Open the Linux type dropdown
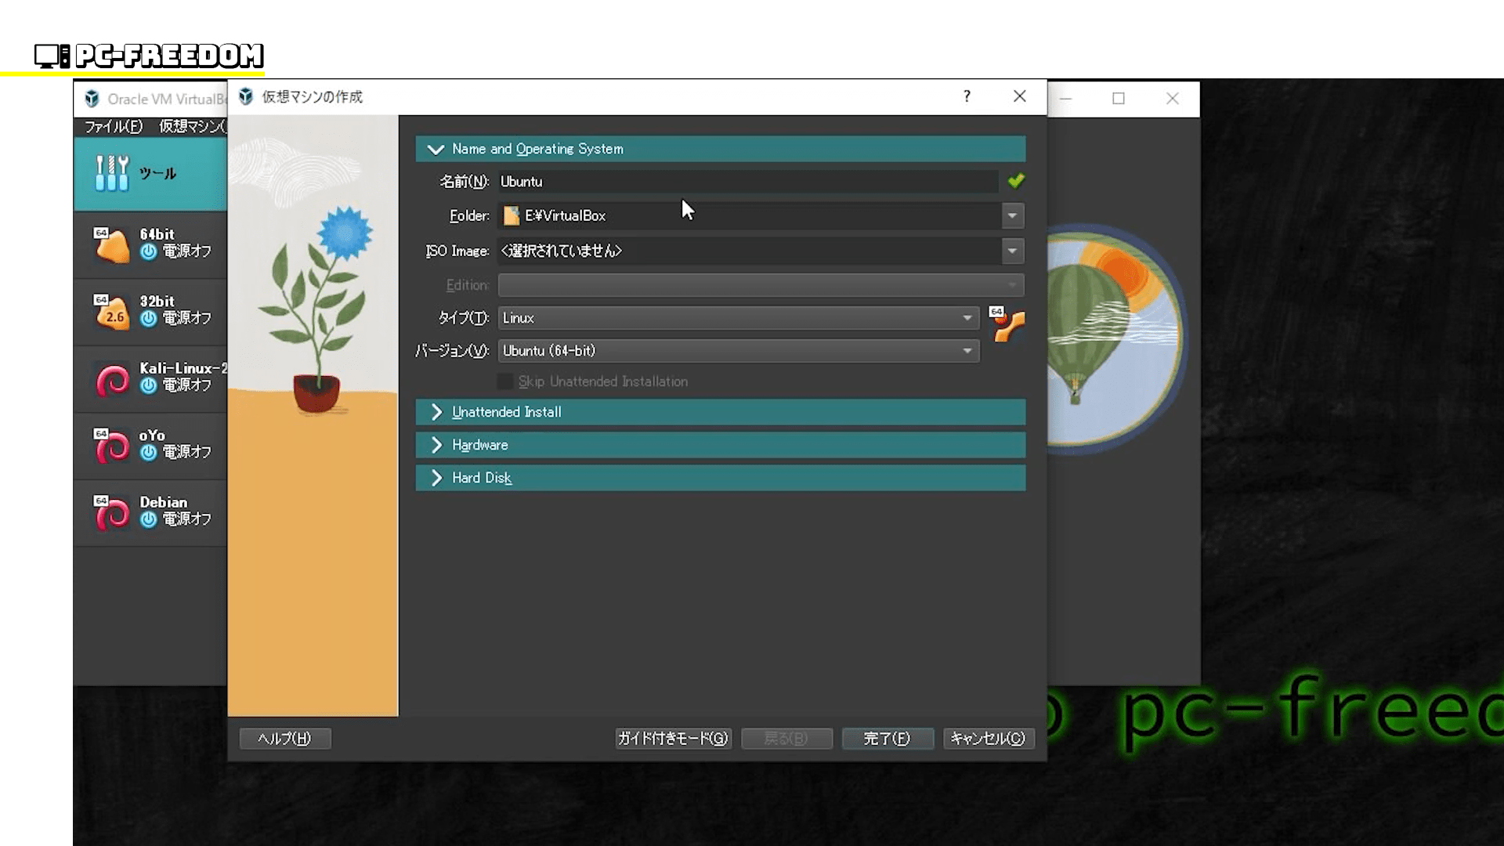1504x846 pixels. click(x=967, y=318)
